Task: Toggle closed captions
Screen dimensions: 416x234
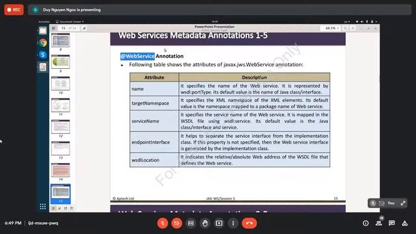Action: click(x=190, y=223)
